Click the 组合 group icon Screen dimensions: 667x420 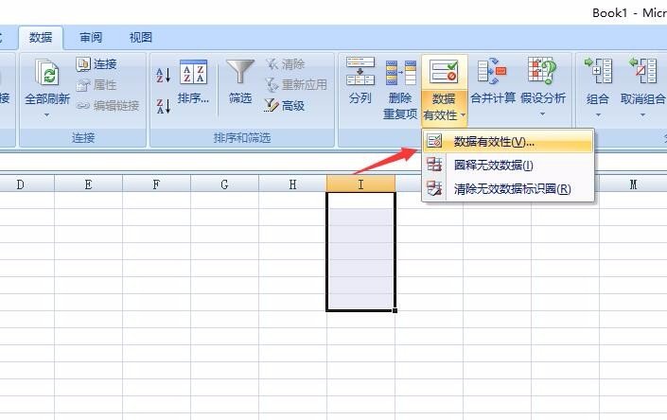pos(598,83)
